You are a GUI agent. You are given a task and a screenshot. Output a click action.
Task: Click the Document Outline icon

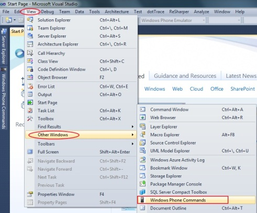point(142,208)
